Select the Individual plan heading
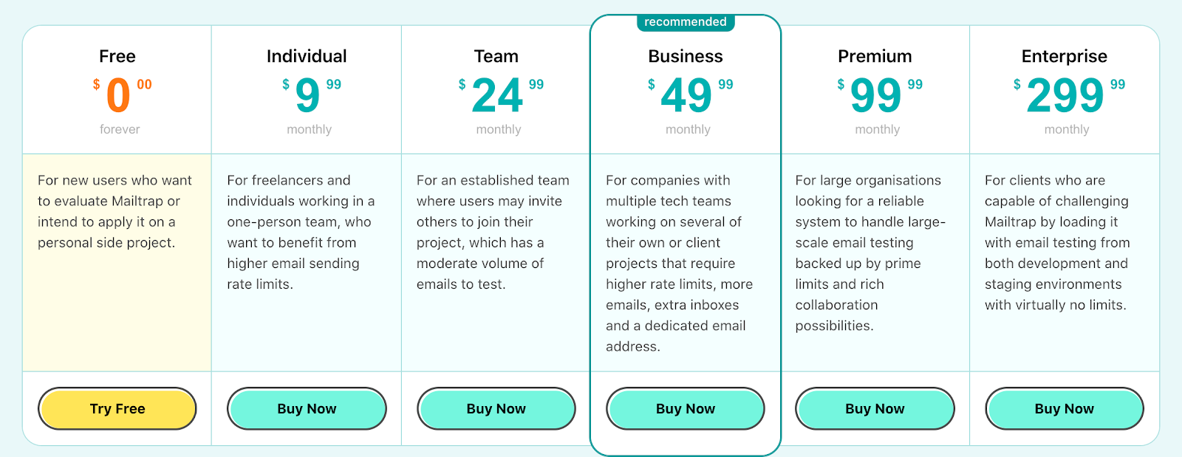Image resolution: width=1182 pixels, height=457 pixels. (307, 56)
